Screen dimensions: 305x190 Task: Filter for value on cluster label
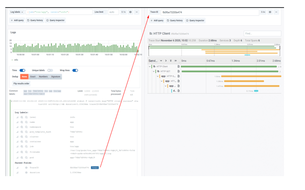22,137
